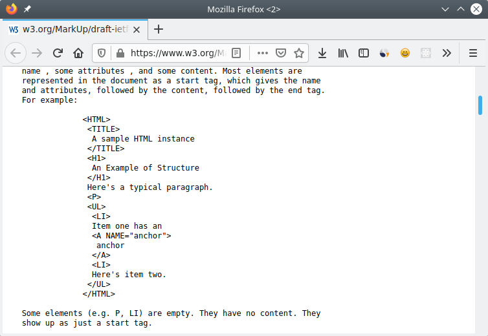
Task: Click the Firefox logo in title bar
Action: (x=12, y=9)
